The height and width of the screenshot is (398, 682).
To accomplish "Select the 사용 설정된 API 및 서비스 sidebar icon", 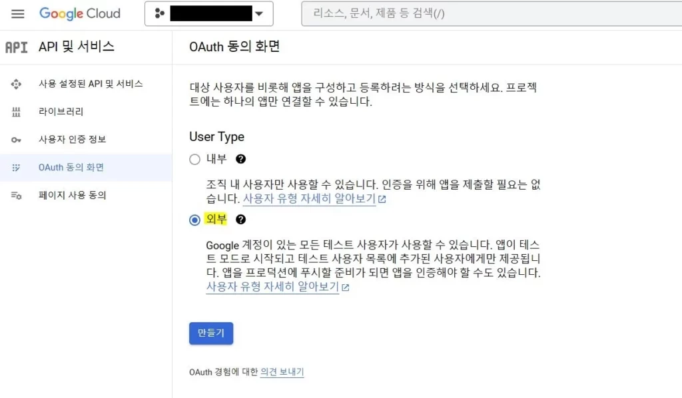I will [x=16, y=83].
